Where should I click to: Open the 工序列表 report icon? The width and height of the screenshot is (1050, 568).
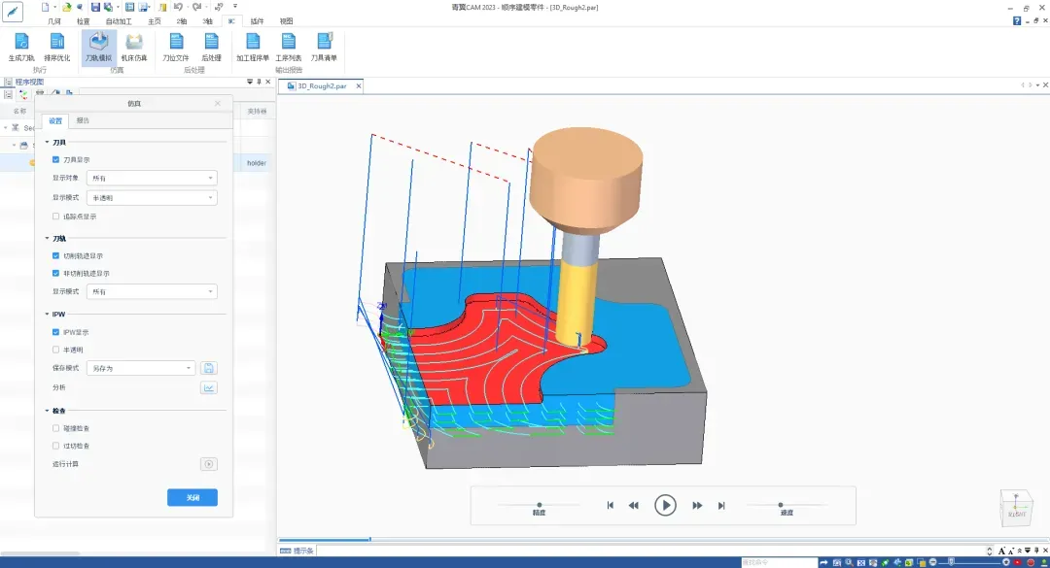pyautogui.click(x=289, y=47)
